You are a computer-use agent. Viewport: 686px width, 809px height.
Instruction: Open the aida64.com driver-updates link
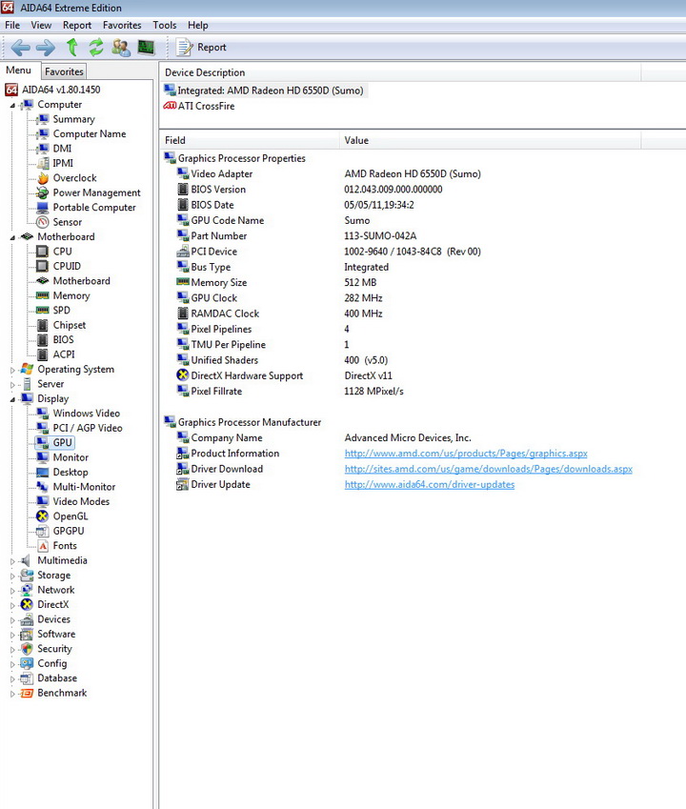430,484
